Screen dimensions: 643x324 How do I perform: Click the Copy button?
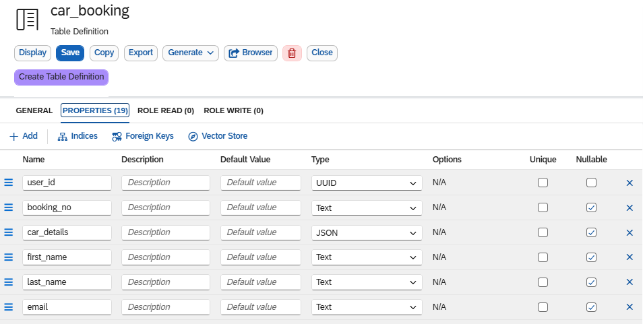104,53
